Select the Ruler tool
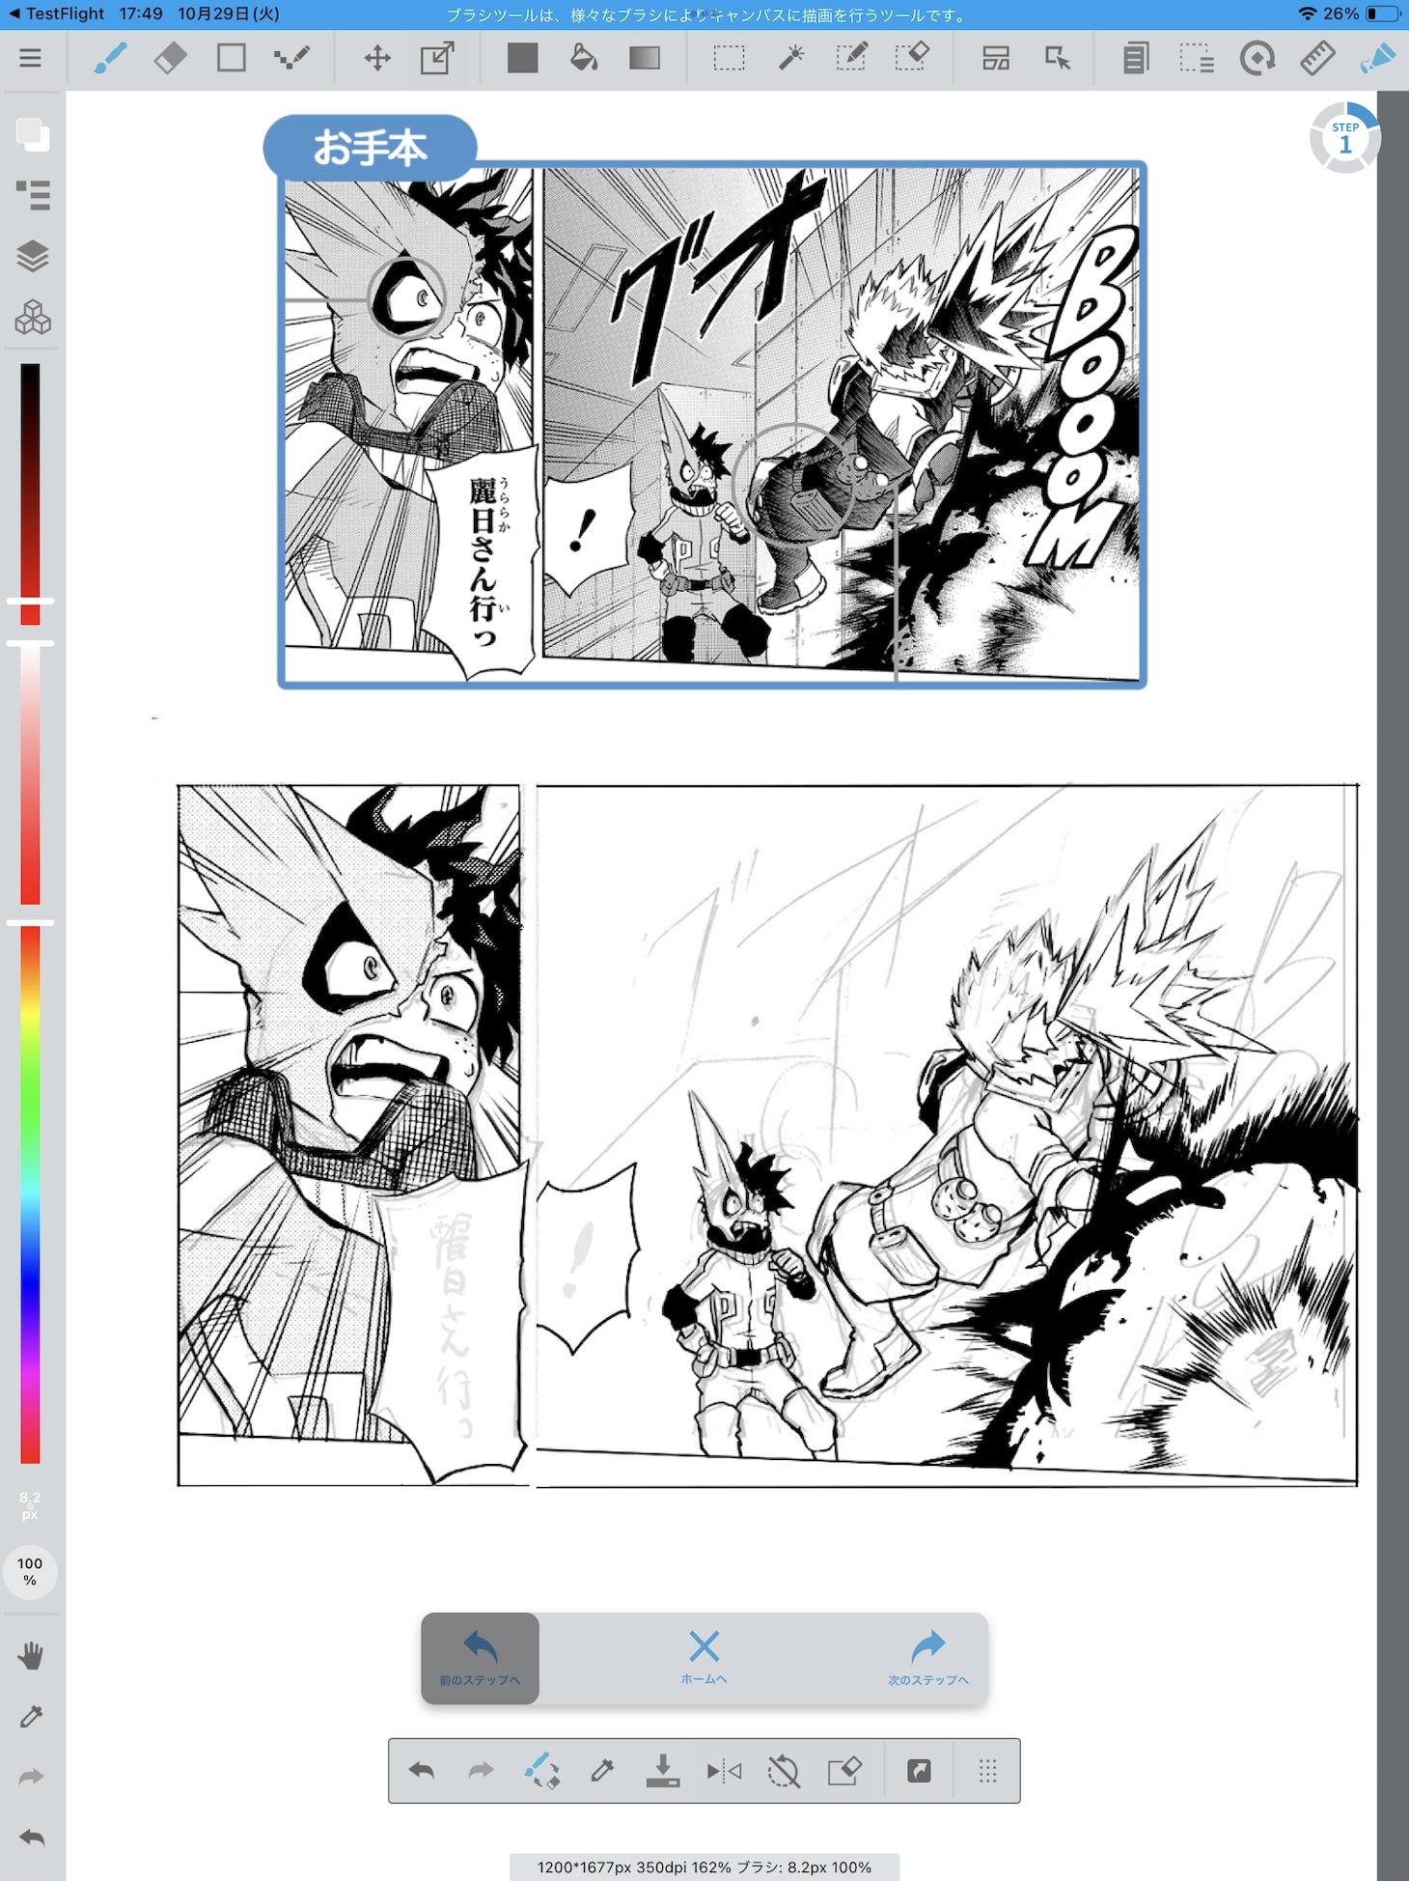 coord(1316,59)
